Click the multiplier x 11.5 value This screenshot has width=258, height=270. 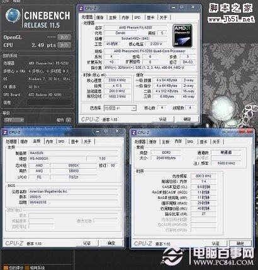coord(117,86)
